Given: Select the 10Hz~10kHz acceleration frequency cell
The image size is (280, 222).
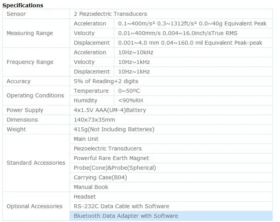Looking at the screenshot, I should [x=193, y=52].
